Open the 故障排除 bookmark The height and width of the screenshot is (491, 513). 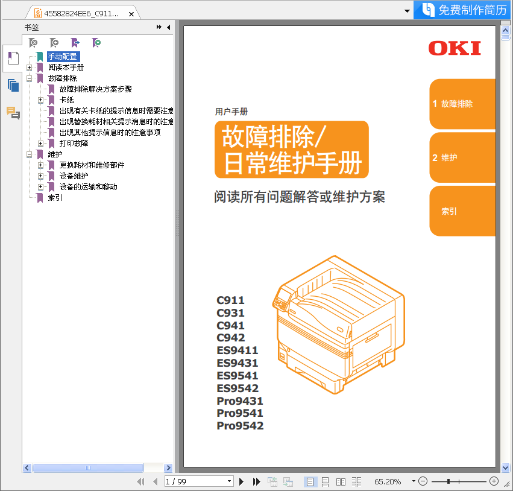pyautogui.click(x=63, y=78)
